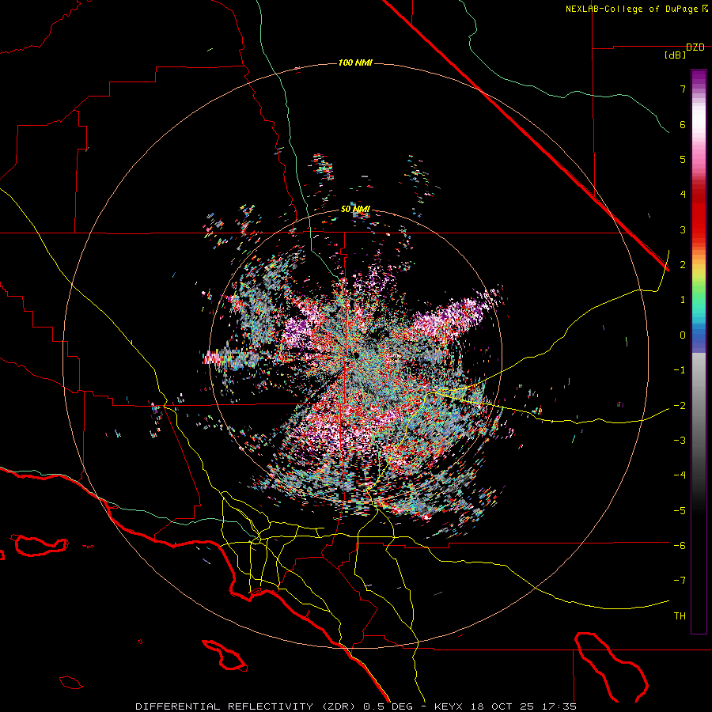Click the 17:35 timestamp in the caption
Screen dimensions: 712x712
pyautogui.click(x=561, y=706)
